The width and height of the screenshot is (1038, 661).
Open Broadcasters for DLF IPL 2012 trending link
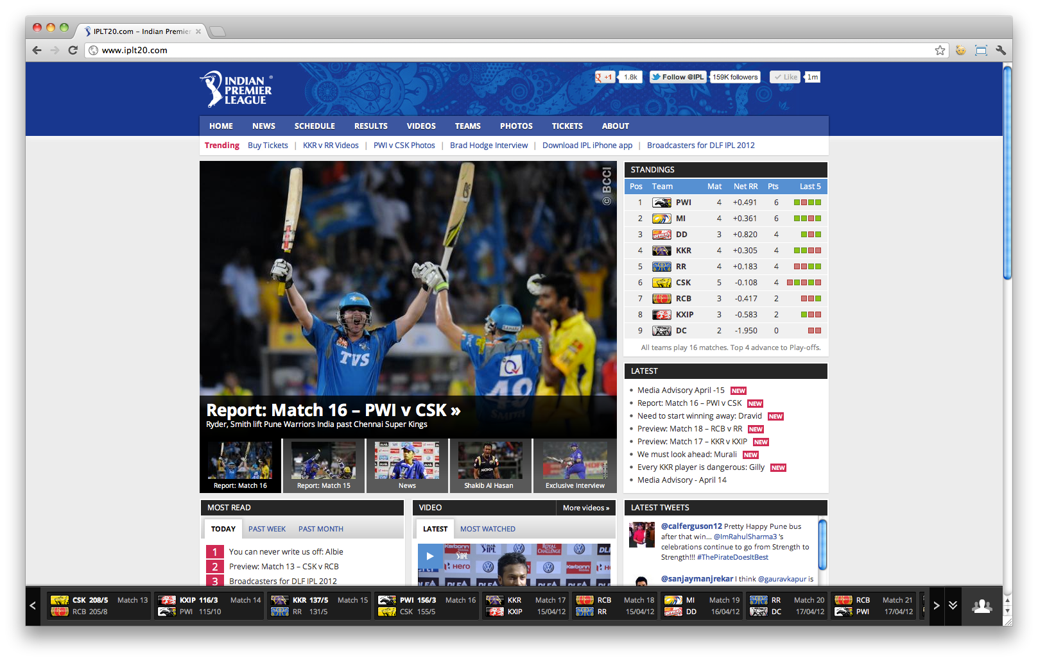click(x=701, y=146)
